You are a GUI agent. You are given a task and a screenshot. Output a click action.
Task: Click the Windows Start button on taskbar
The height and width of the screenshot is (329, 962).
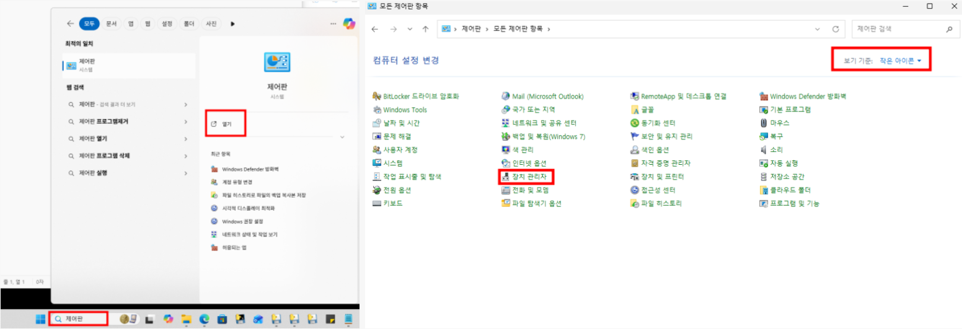pos(40,319)
